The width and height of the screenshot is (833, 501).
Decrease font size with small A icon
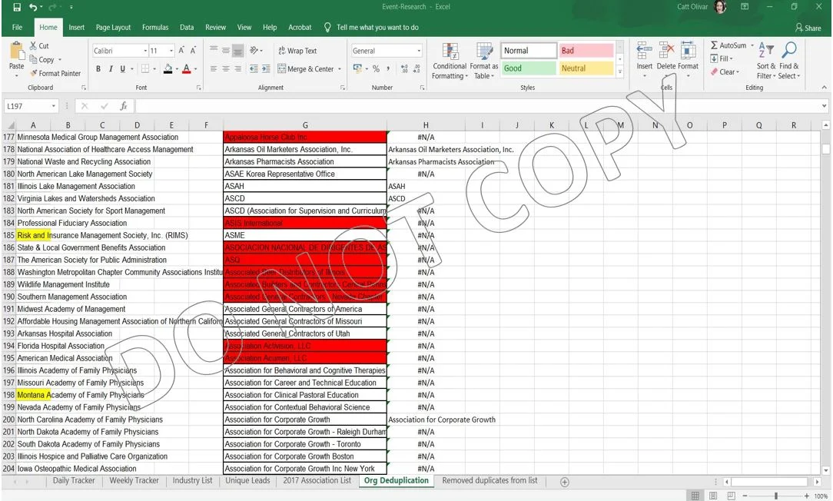[193, 51]
